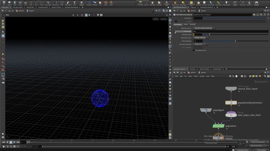270x151 pixels.
Task: Adjust the Velocity Blend slider
Action: (x=235, y=41)
